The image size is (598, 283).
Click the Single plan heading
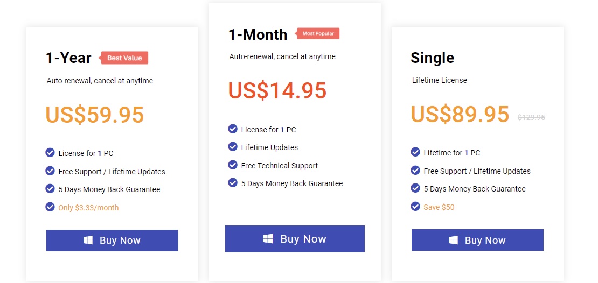(x=433, y=58)
